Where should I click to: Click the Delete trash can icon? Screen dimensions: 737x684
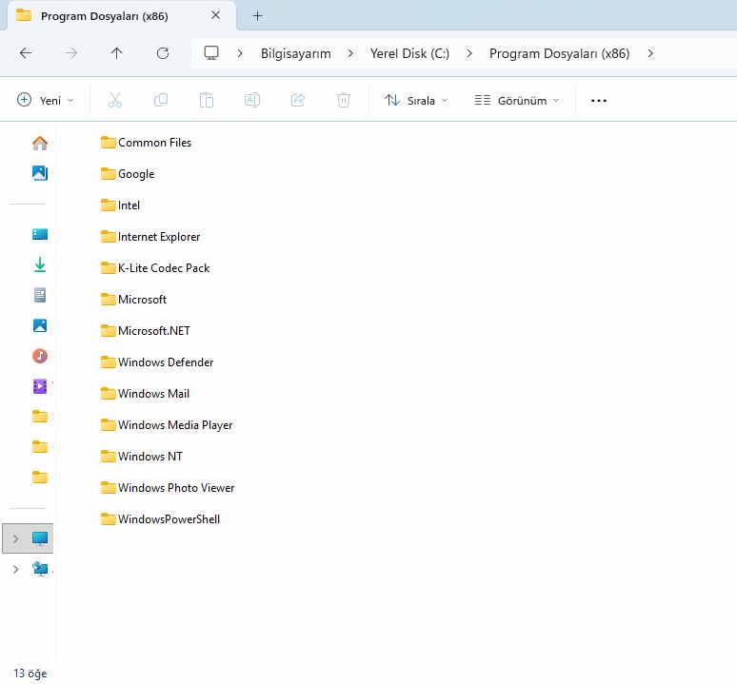point(344,100)
